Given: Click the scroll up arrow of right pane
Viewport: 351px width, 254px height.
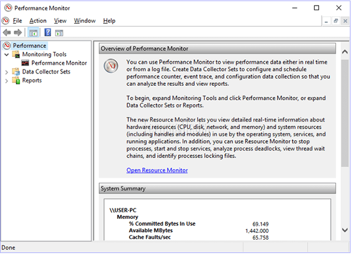Looking at the screenshot, I should (345, 52).
